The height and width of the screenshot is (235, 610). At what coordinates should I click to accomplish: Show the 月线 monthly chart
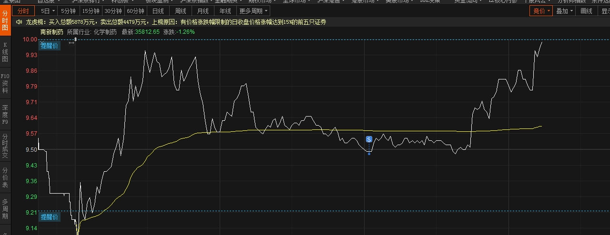coord(203,10)
